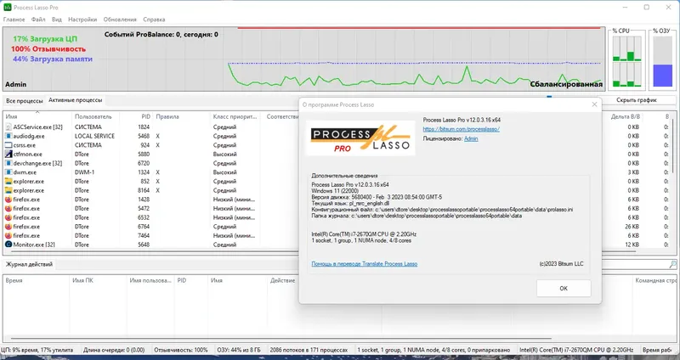Click the csrss.exe process icon
The height and width of the screenshot is (360, 680).
(x=8, y=145)
